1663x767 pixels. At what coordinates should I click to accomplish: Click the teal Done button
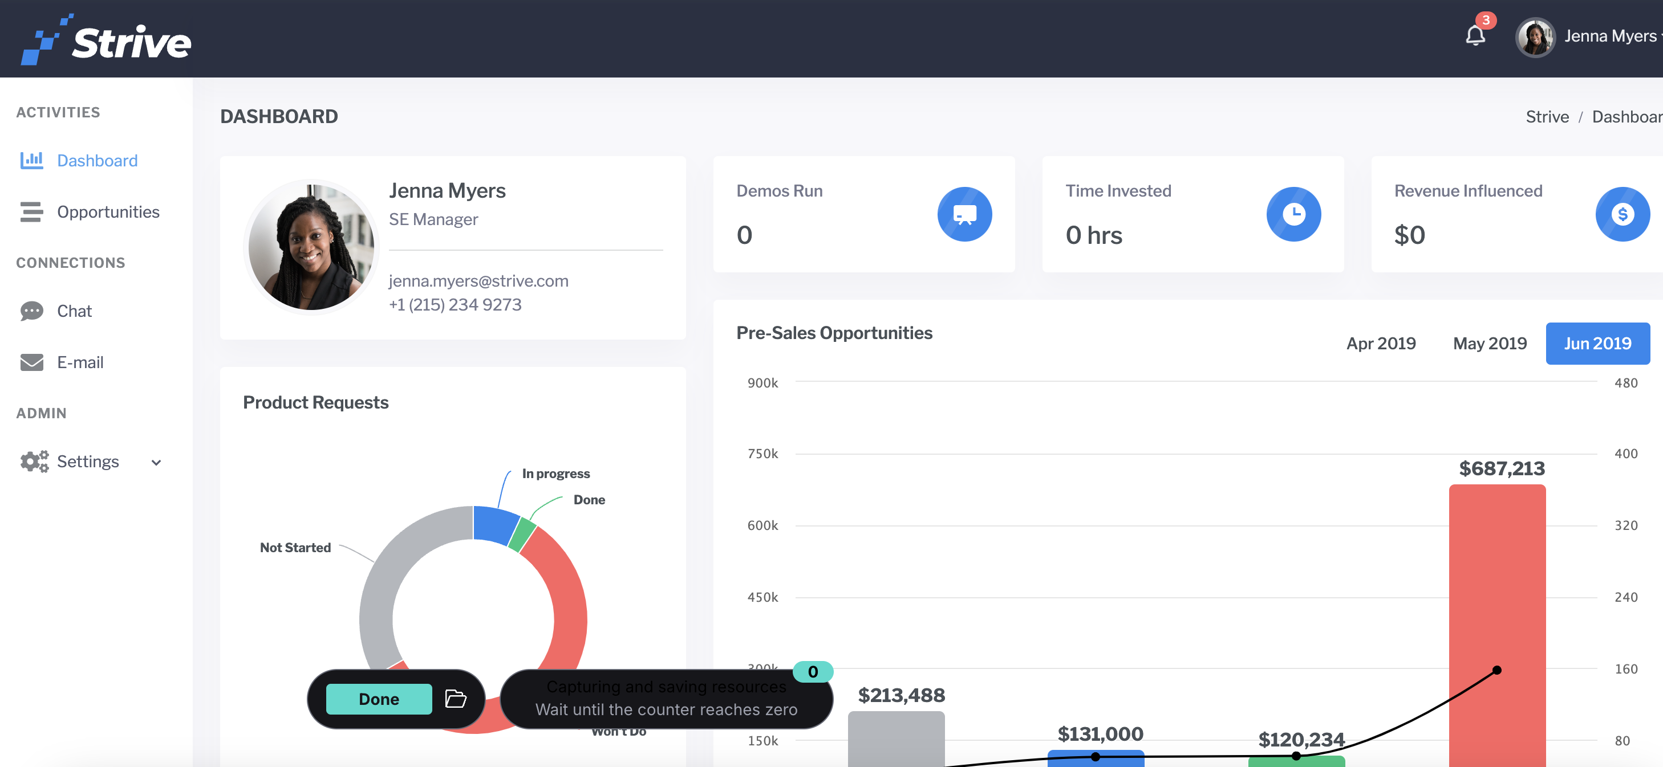click(379, 699)
